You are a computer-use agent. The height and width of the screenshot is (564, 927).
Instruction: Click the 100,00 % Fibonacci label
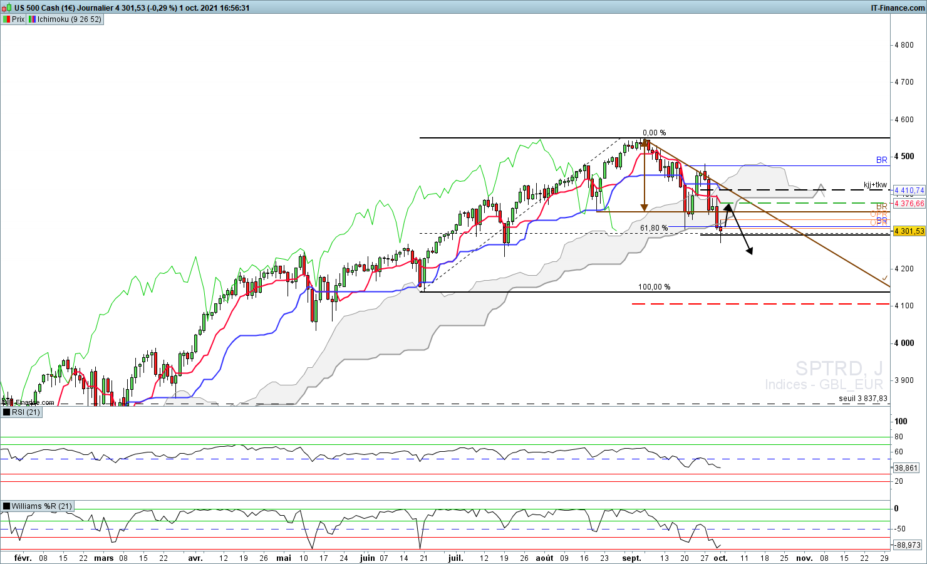click(655, 287)
